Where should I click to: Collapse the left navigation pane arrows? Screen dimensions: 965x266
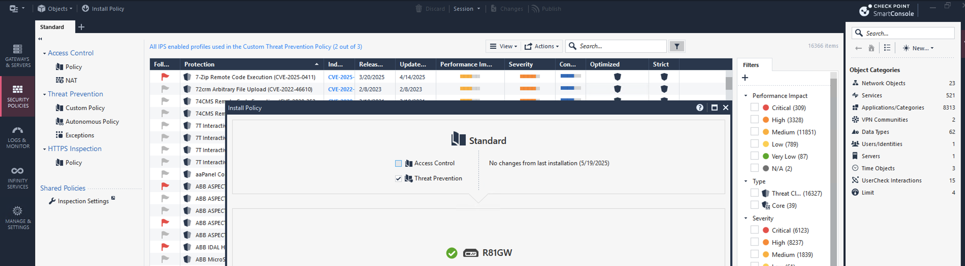[x=40, y=39]
